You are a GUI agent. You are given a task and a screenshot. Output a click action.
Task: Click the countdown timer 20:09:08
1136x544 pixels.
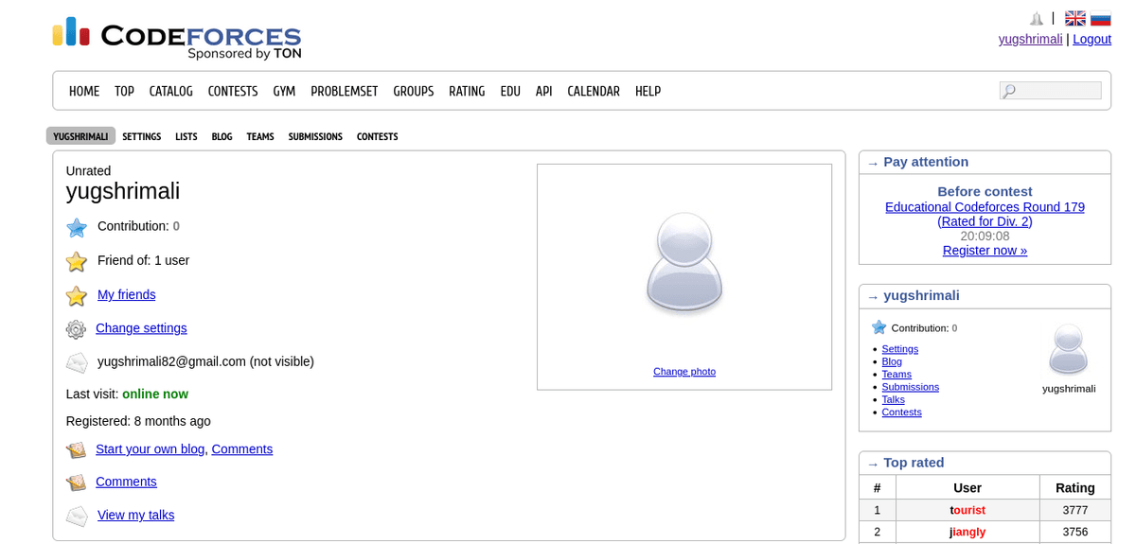tap(985, 236)
